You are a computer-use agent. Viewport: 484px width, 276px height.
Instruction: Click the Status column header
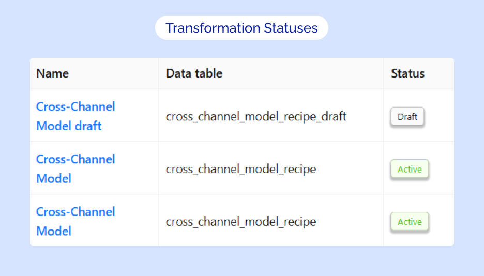pos(407,73)
